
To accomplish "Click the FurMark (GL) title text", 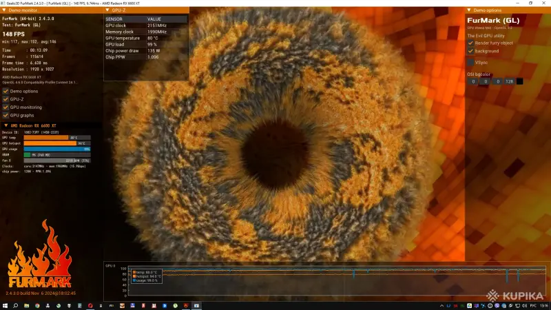I will tap(493, 21).
